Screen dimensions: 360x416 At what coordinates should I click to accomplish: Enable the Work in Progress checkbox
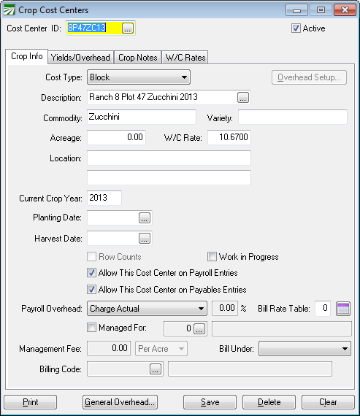click(212, 257)
